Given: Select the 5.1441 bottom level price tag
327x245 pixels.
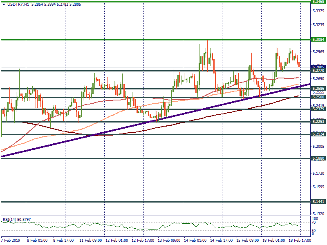Looking at the screenshot, I should pyautogui.click(x=318, y=202).
